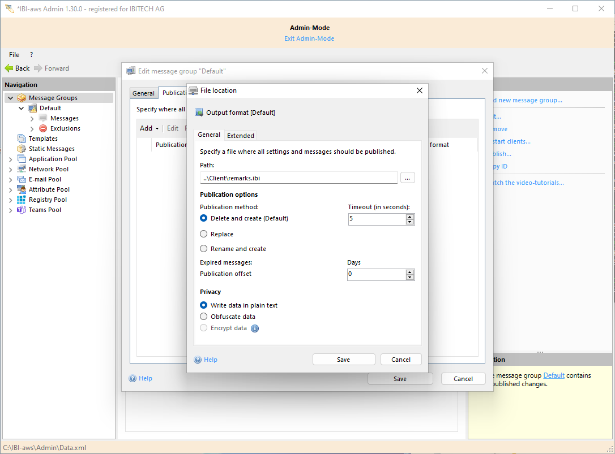Viewport: 615px width, 454px height.
Task: Click the Exit Admin-Mode link
Action: pos(309,38)
